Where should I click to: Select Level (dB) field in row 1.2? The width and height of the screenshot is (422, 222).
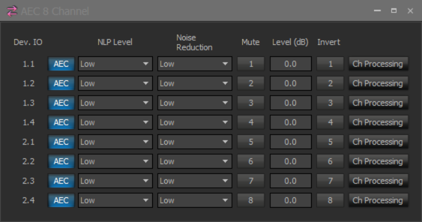291,83
